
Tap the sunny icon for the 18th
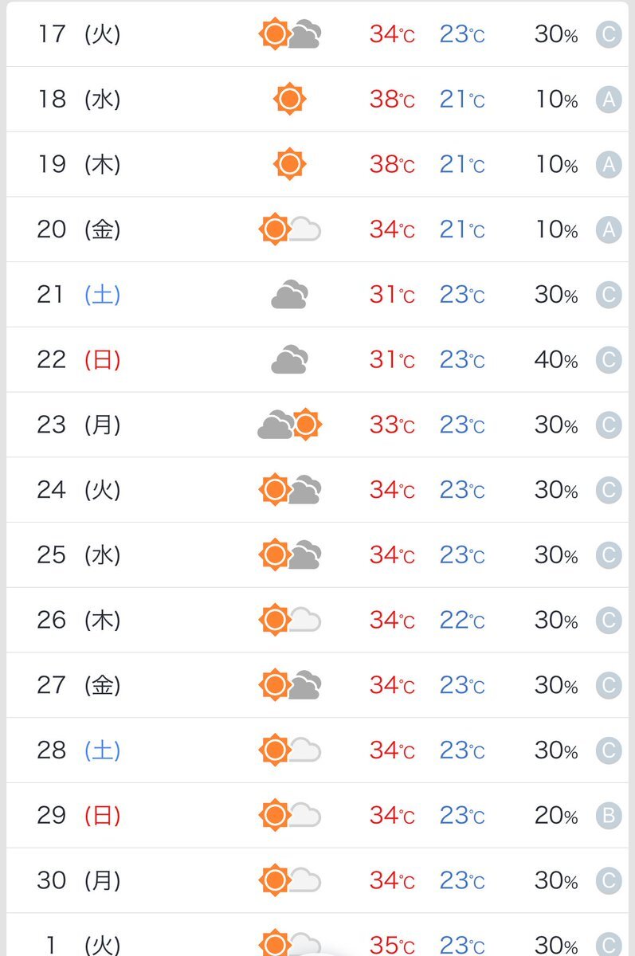[289, 100]
